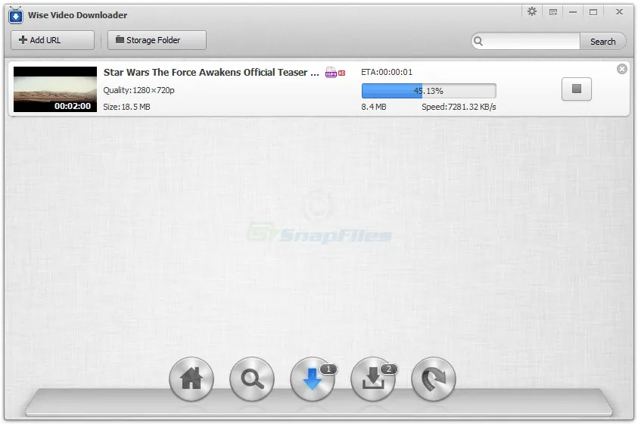
Task: Click the MP4 HD format icon
Action: (x=335, y=73)
